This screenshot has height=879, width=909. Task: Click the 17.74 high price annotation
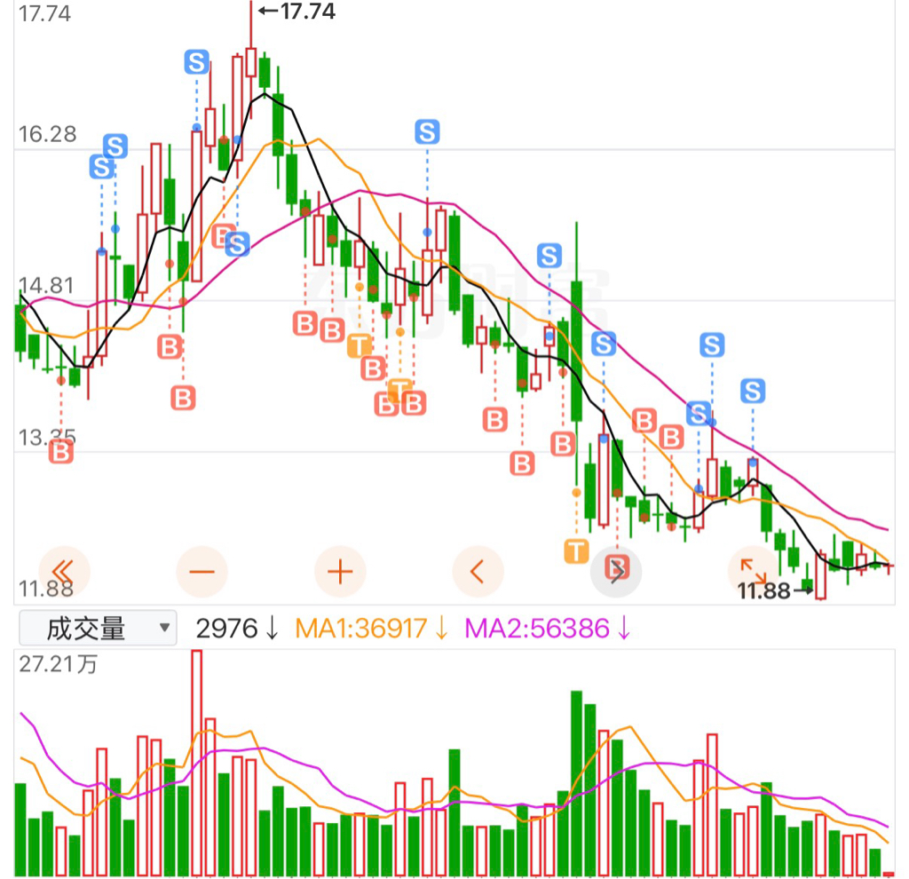(296, 11)
